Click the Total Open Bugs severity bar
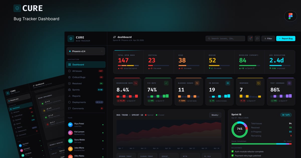The image size is (301, 158). point(128,65)
